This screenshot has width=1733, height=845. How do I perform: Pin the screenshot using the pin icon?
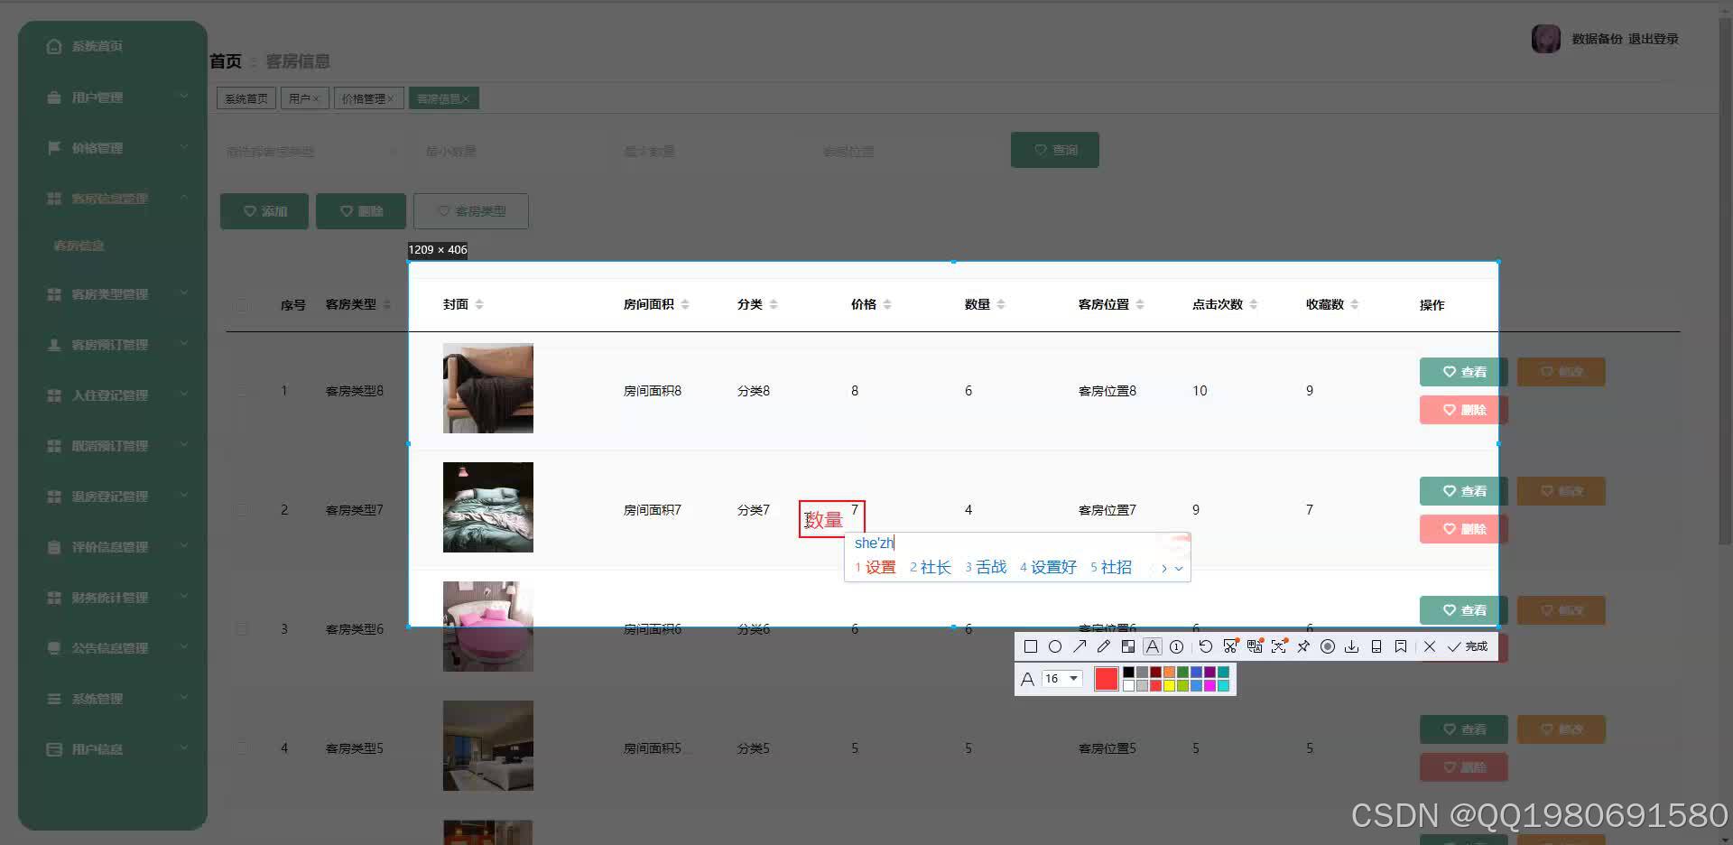click(1302, 646)
